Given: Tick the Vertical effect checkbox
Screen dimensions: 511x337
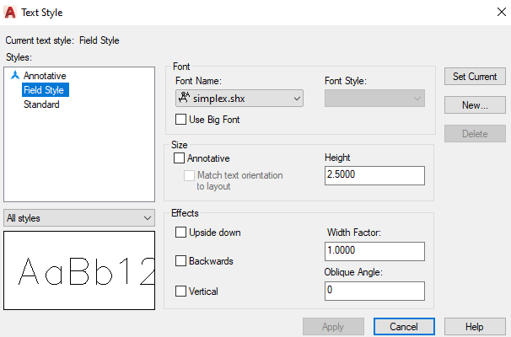Looking at the screenshot, I should pos(180,292).
